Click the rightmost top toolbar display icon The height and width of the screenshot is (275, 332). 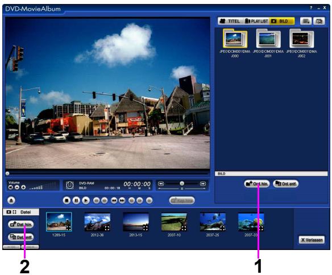click(x=319, y=21)
